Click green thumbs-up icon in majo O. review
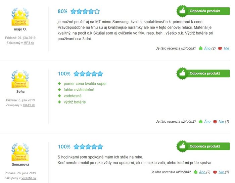Screen dimensions: 235x183 (x=200, y=48)
